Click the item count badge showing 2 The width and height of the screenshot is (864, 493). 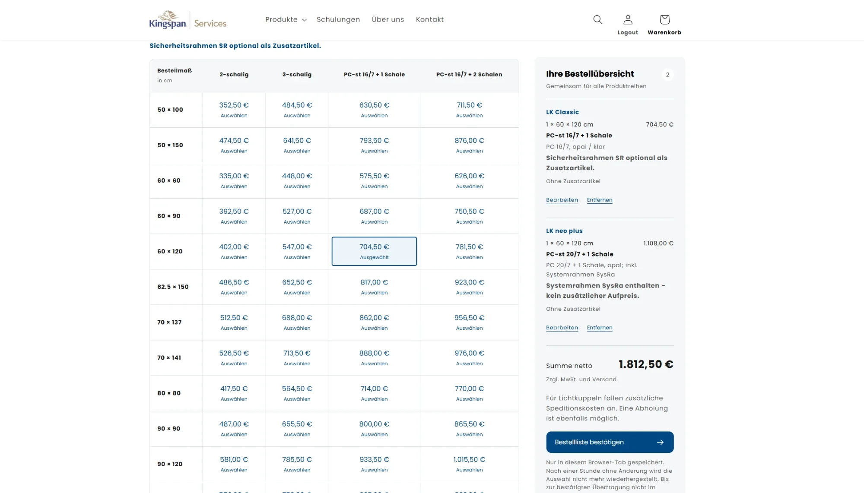pos(667,75)
